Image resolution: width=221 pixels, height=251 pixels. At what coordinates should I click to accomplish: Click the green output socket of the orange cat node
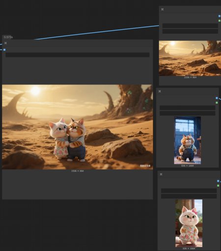tap(217, 103)
